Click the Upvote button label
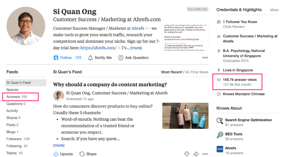This screenshot has height=157, width=281. pyautogui.click(x=67, y=154)
